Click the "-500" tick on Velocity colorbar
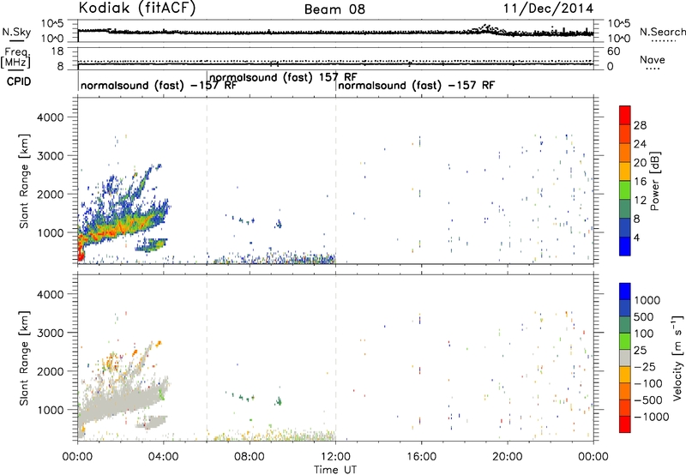 coord(648,400)
